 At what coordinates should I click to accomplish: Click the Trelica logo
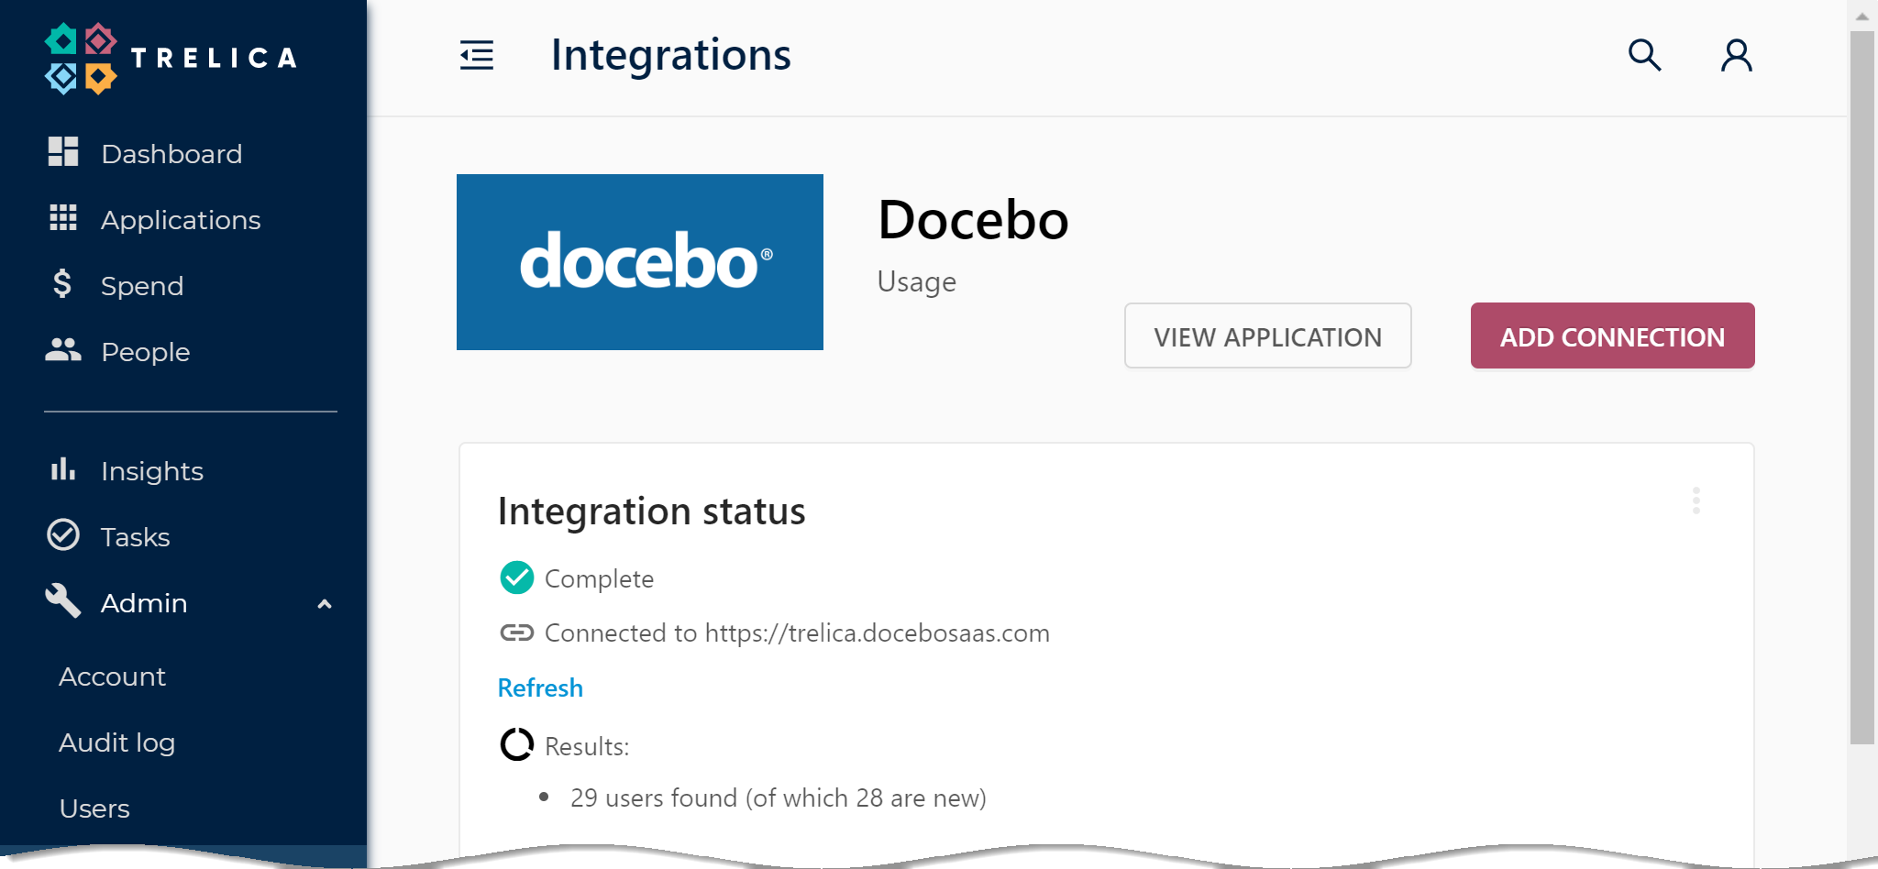click(171, 58)
